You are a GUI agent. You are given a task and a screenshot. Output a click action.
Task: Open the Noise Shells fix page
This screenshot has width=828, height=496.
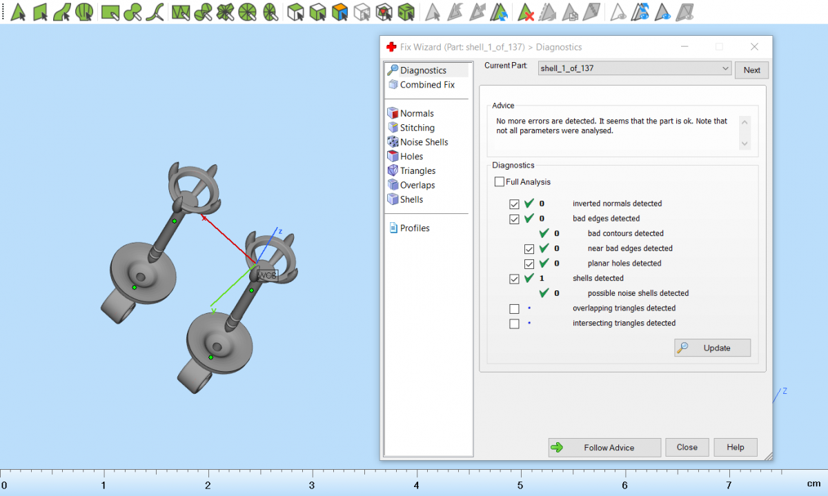424,142
